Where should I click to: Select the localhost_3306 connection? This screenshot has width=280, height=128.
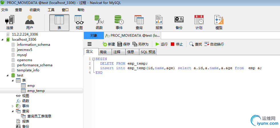(24, 39)
